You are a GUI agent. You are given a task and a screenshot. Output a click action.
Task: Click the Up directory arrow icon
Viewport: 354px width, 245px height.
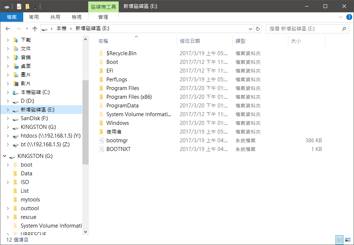pos(35,29)
